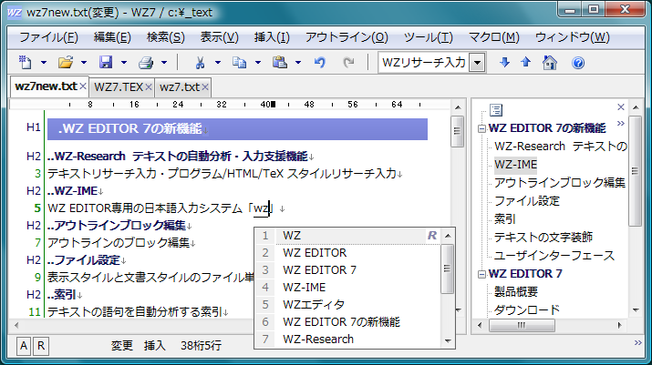Click the Cut scissors icon
Viewport: 652px width, 365px height.
point(200,63)
